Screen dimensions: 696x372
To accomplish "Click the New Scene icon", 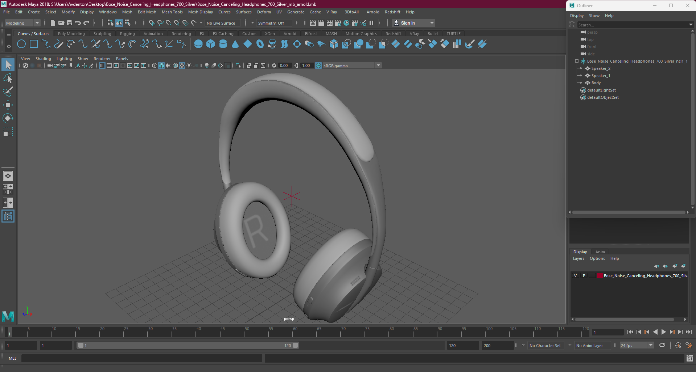I will (53, 23).
